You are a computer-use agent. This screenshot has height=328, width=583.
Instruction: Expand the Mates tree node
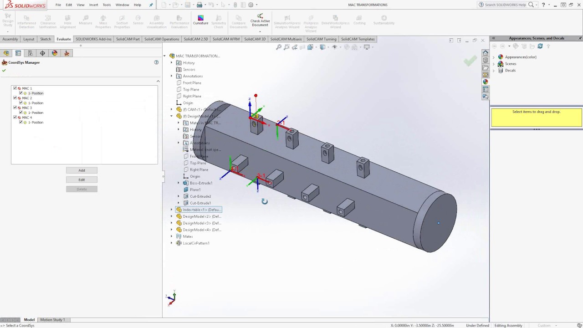point(172,236)
